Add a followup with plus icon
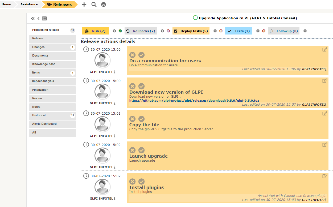 coord(305,31)
